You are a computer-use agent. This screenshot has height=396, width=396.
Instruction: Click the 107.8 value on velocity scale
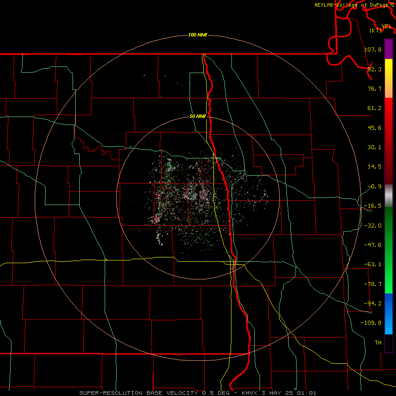click(x=373, y=49)
